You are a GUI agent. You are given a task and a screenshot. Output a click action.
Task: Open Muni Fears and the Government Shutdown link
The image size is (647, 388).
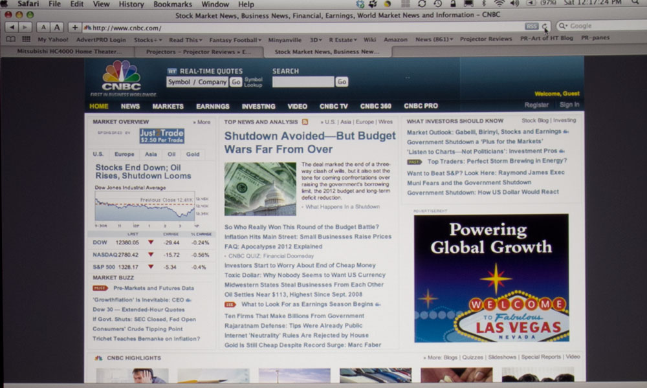coord(469,182)
